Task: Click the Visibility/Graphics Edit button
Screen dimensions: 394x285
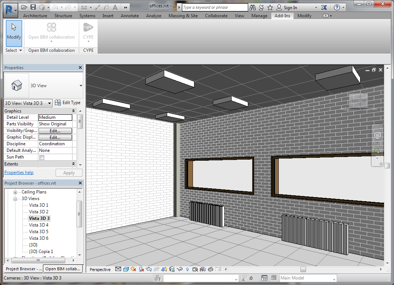Action: click(55, 131)
